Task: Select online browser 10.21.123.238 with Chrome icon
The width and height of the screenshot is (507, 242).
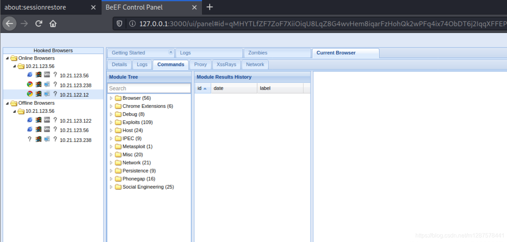Action: [x=75, y=85]
